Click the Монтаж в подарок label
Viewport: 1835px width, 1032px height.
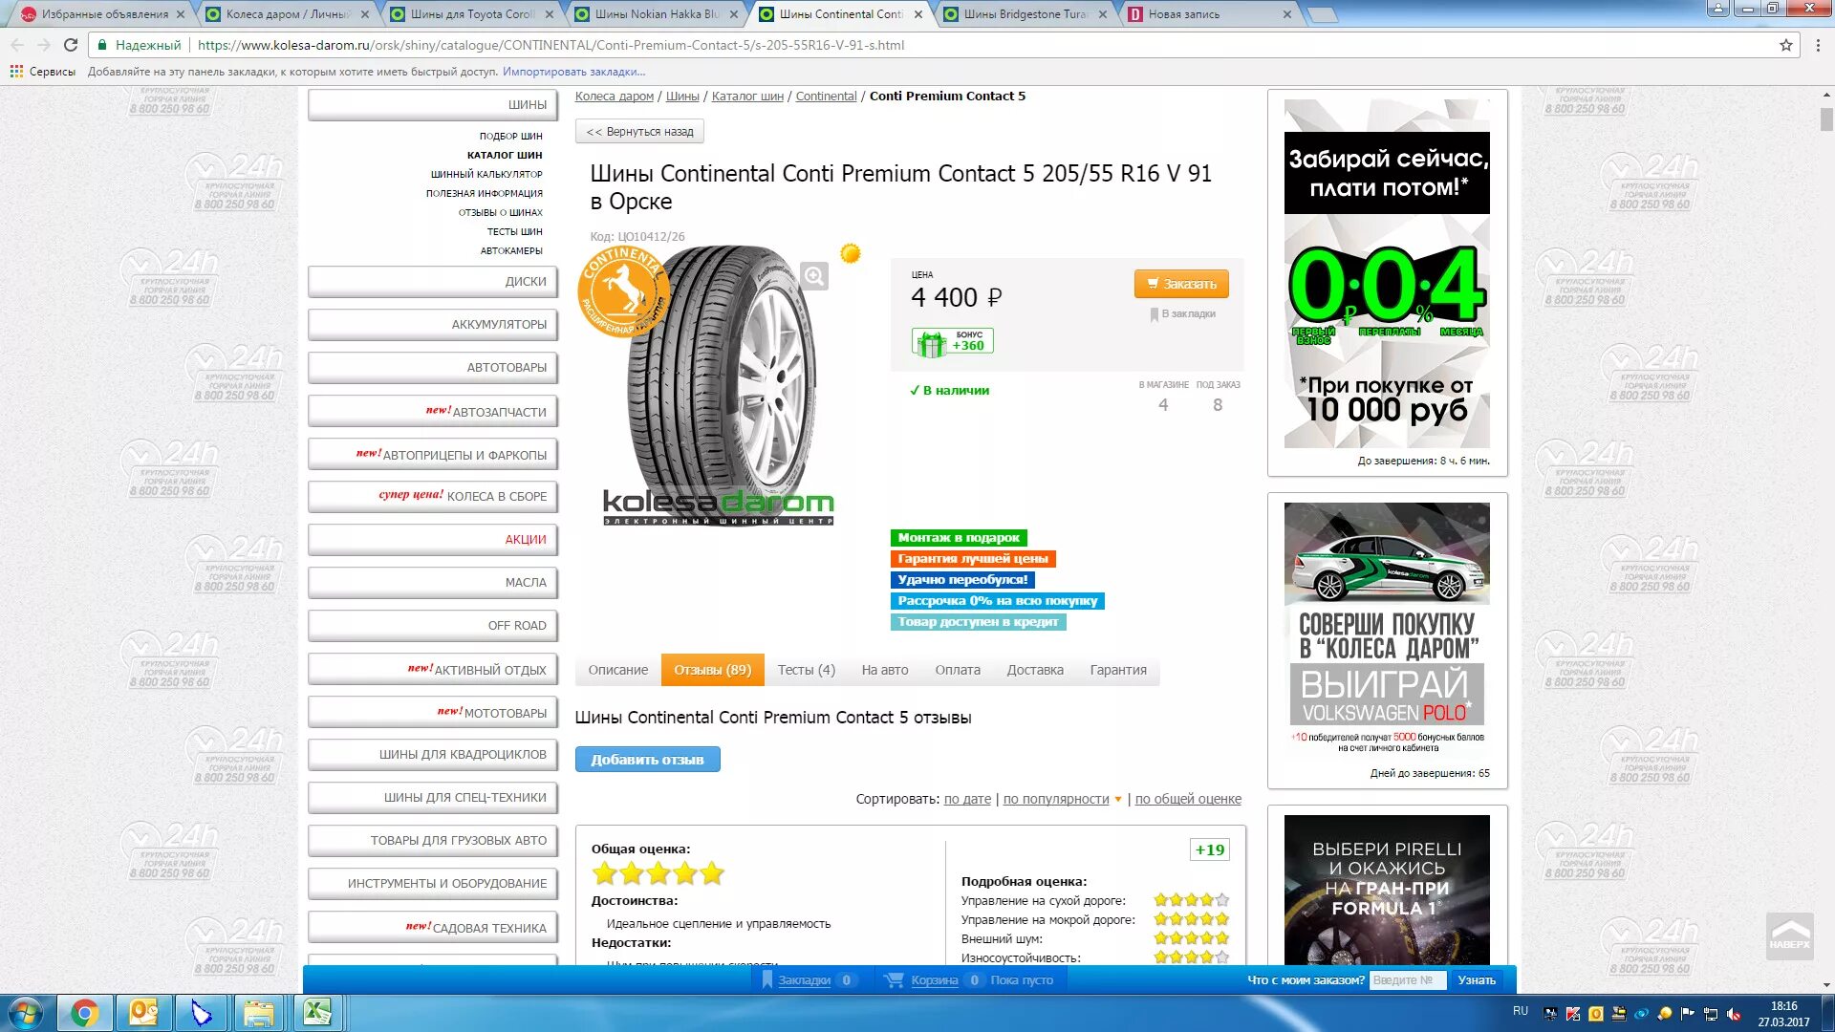(959, 538)
